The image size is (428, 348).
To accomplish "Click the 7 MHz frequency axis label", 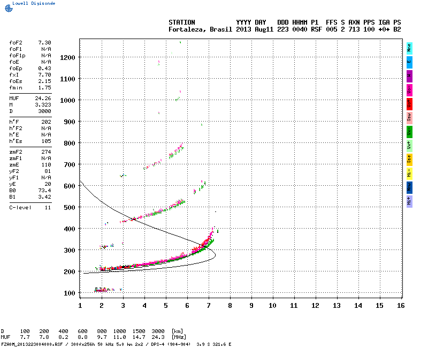I will pos(209,306).
